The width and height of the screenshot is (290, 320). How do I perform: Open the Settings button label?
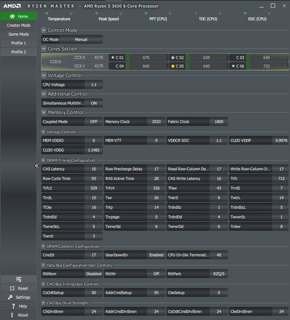pyautogui.click(x=23, y=297)
